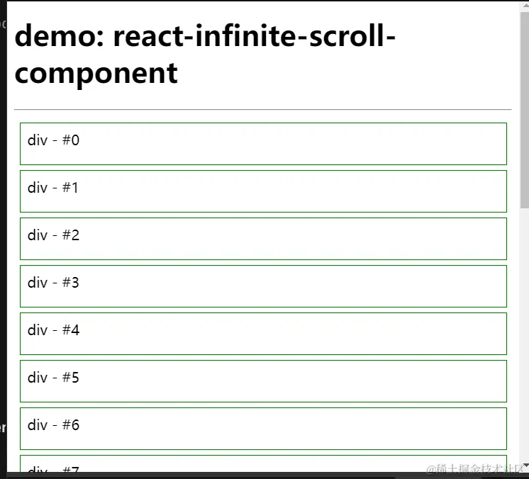The width and height of the screenshot is (529, 479).
Task: Click the horizontal divider under the heading
Action: coord(263,110)
